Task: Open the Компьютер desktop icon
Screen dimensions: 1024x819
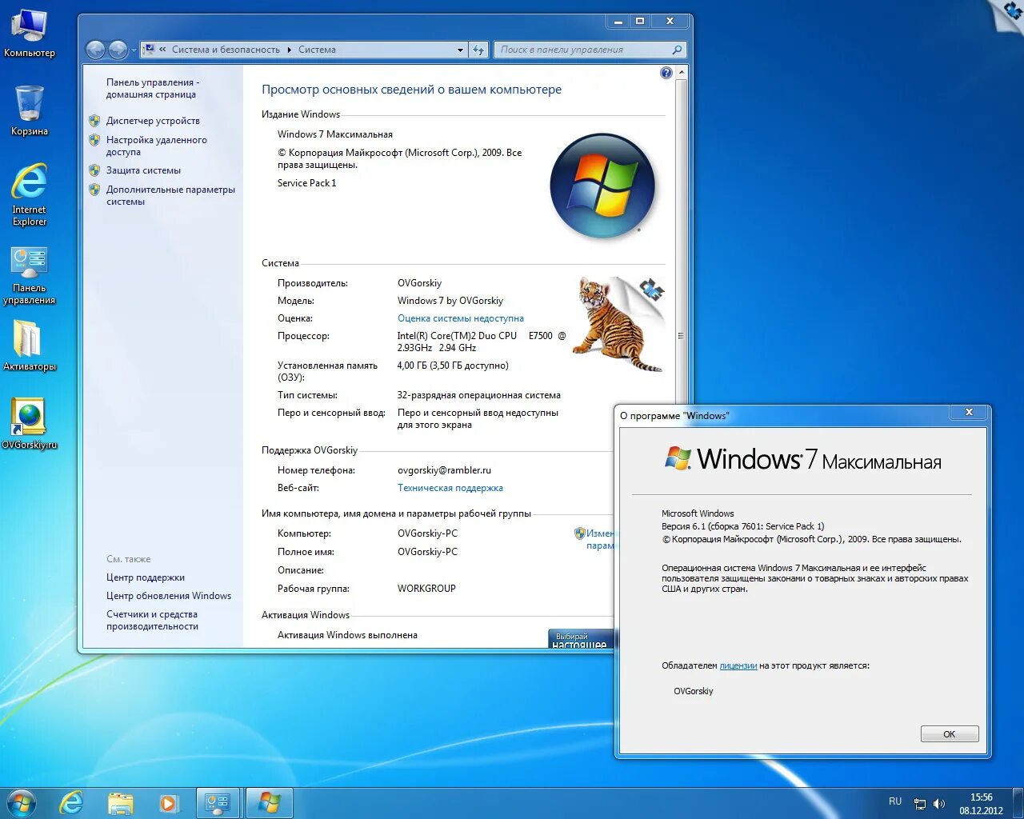Action: pos(29,33)
